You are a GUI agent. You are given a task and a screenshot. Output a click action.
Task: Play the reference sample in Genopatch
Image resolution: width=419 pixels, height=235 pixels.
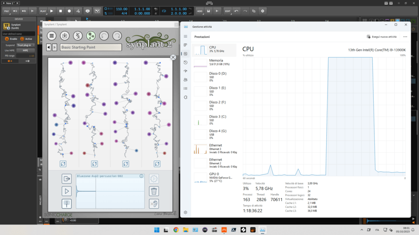(66, 191)
